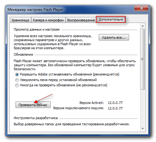Image resolution: width=156 pixels, height=142 pixels.
Task: Click the Просмотр данных и настроек heading
Action: 37,30
